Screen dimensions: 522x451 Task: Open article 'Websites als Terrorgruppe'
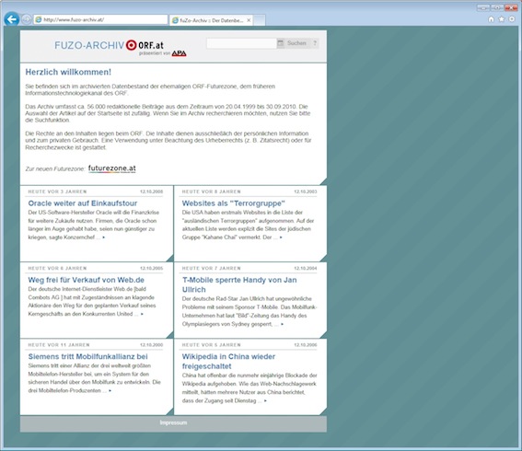[233, 203]
